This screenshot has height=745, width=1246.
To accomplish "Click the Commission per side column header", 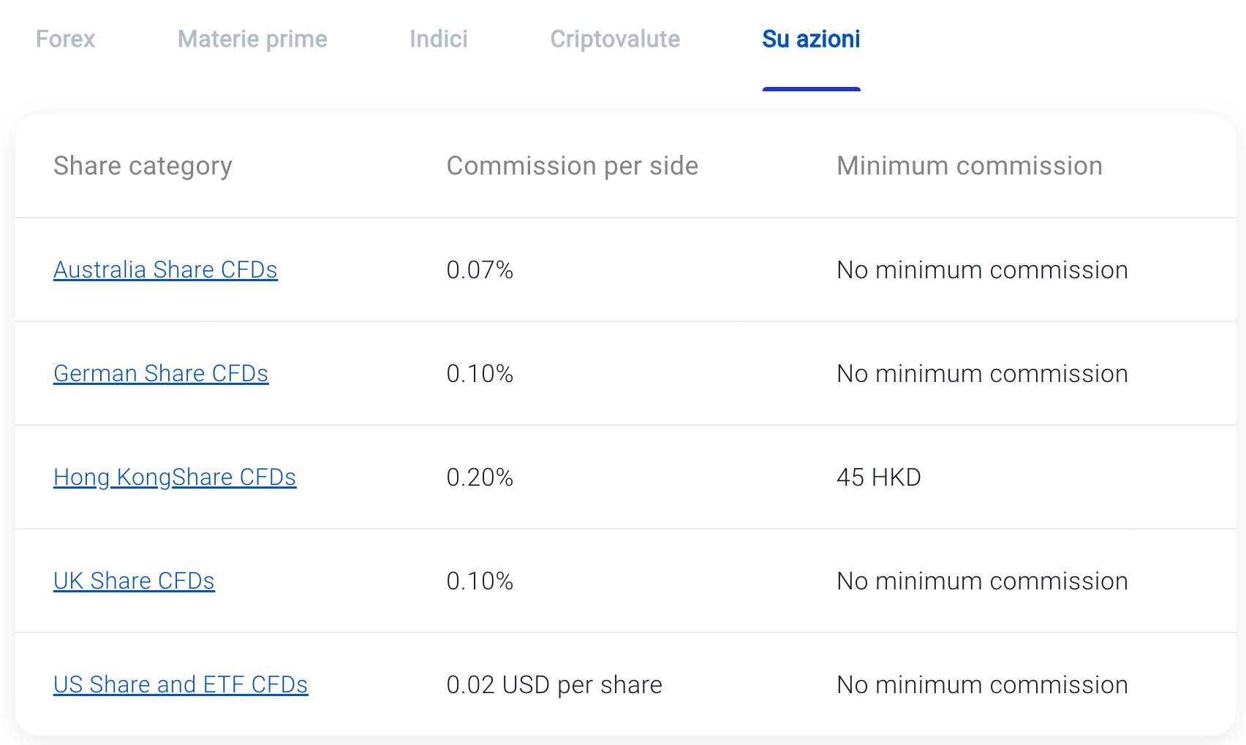I will pos(573,167).
